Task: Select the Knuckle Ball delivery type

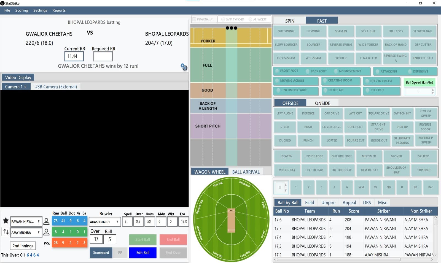Action: tap(423, 58)
